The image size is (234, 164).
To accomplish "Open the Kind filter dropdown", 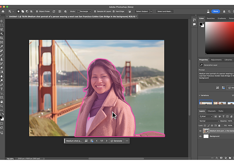I will [x=206, y=116].
